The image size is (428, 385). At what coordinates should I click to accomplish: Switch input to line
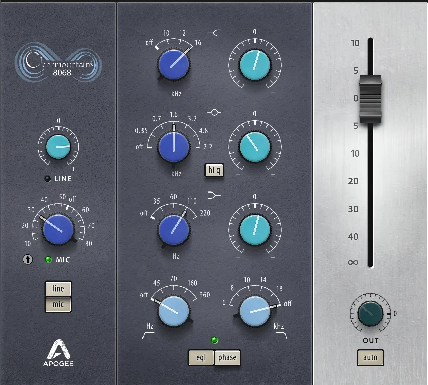click(58, 289)
